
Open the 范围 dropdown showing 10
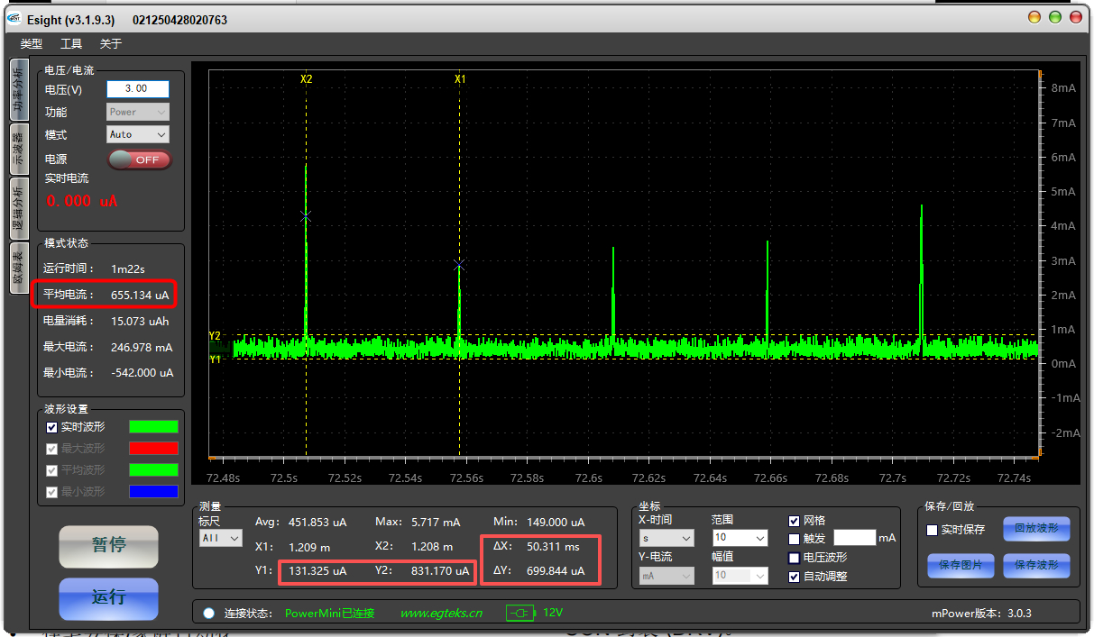coord(740,538)
